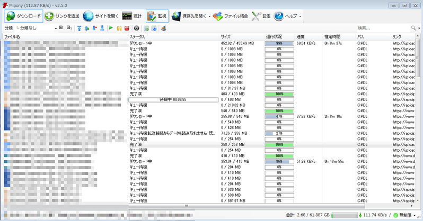Click the move-up arrow icon
Screen dimensions: 423x221
tap(87, 28)
